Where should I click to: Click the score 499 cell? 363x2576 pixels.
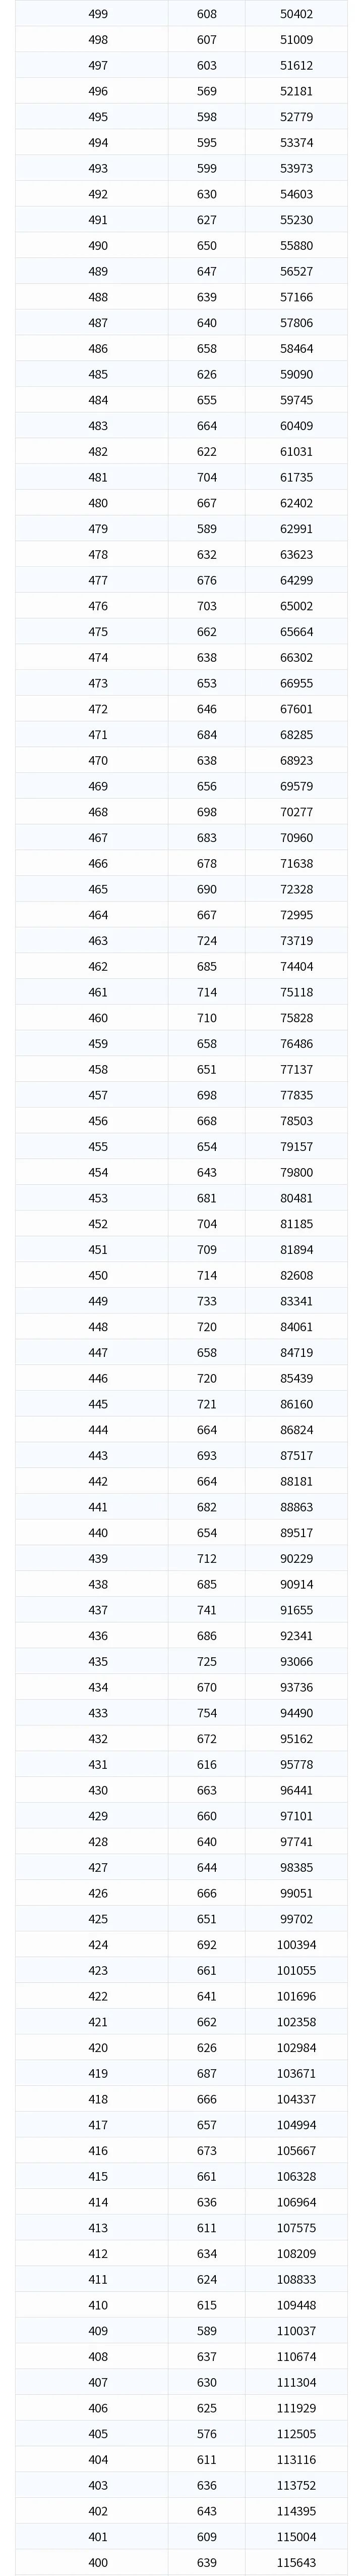[98, 14]
